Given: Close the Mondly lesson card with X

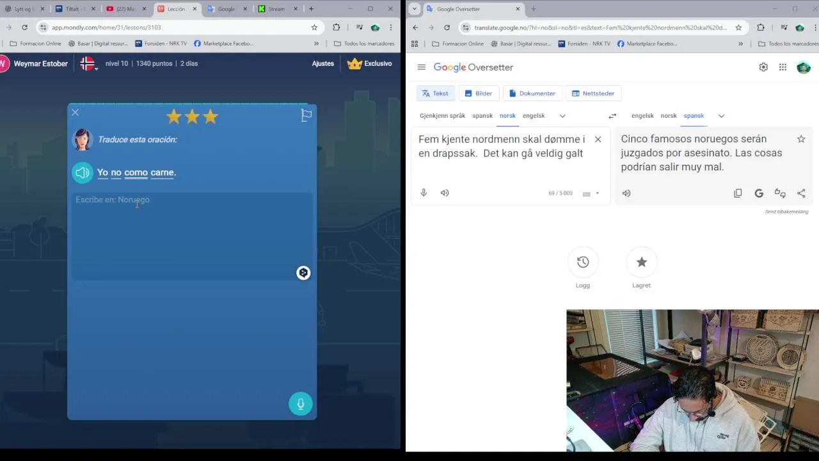Looking at the screenshot, I should click(x=75, y=113).
